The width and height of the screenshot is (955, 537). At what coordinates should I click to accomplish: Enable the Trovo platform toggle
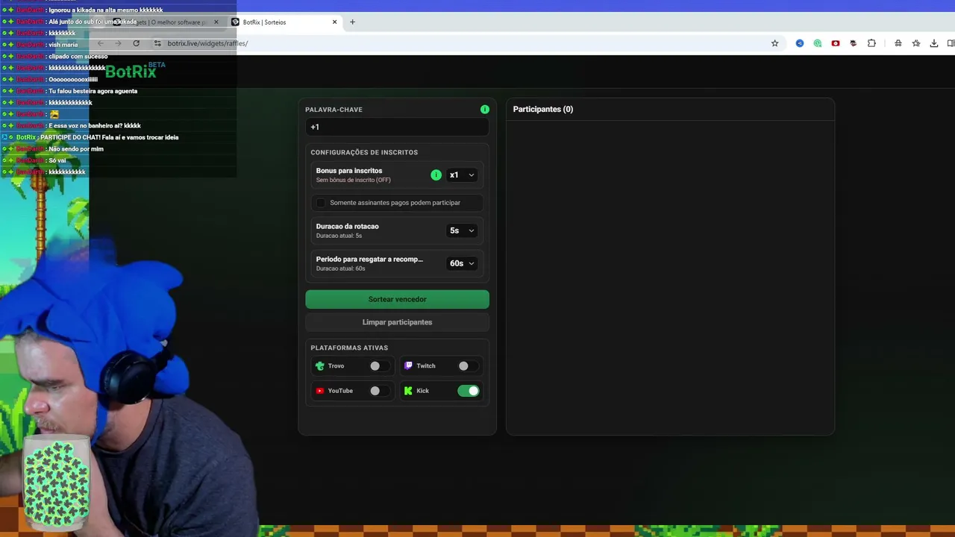coord(378,366)
